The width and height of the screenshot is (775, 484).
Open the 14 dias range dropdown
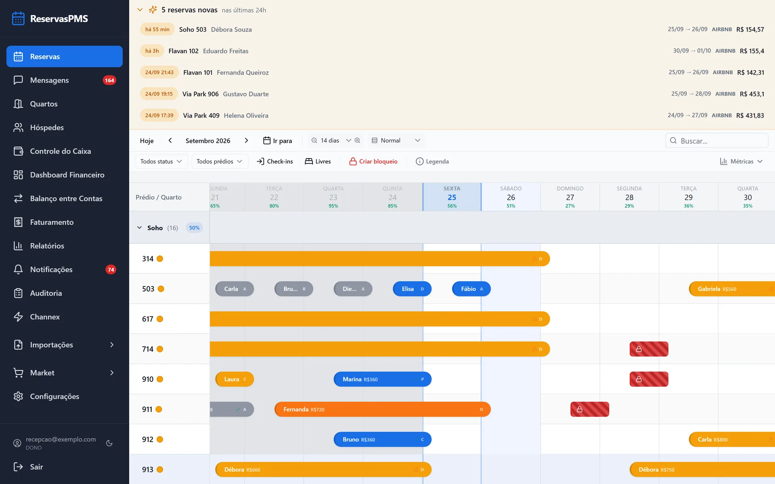point(335,140)
